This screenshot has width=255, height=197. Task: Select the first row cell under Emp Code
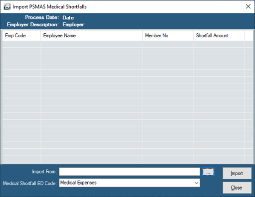21,44
